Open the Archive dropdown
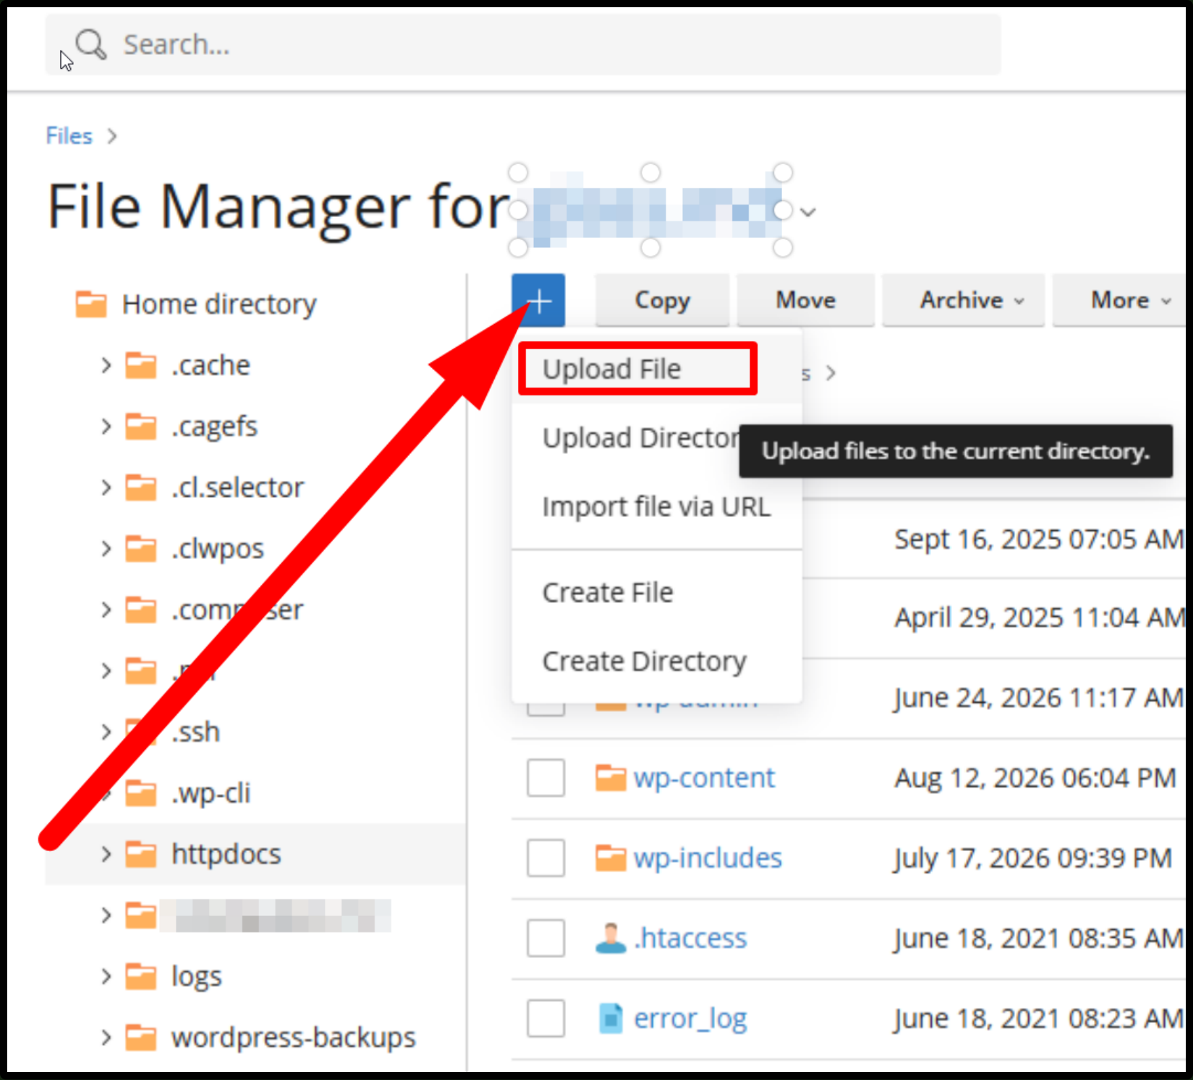 963,300
